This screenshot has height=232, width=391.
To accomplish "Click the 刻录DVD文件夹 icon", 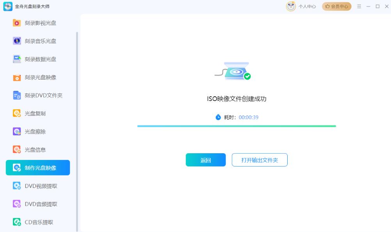I will click(x=17, y=95).
